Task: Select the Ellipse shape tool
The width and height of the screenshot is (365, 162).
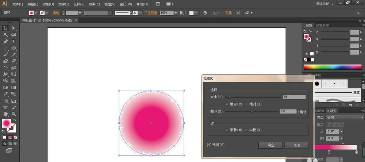Action: coord(14,48)
